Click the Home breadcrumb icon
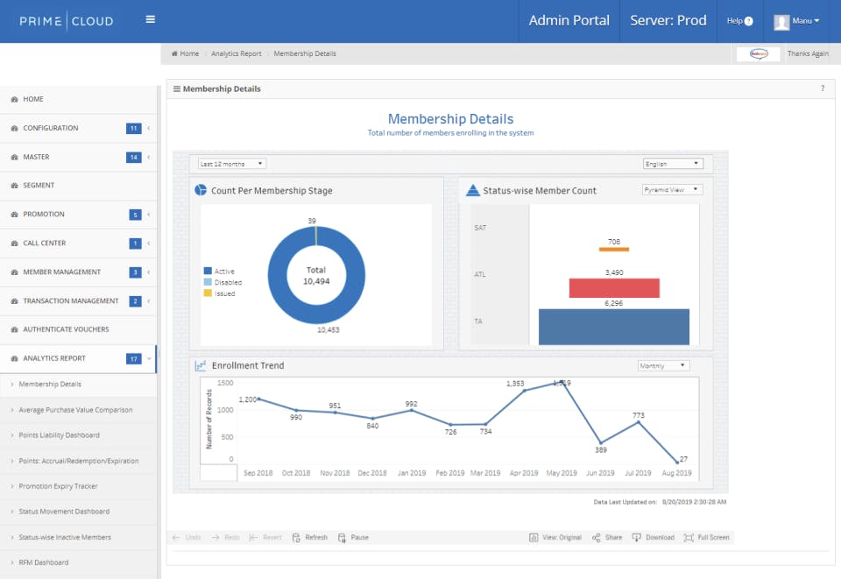Image resolution: width=841 pixels, height=579 pixels. click(174, 53)
